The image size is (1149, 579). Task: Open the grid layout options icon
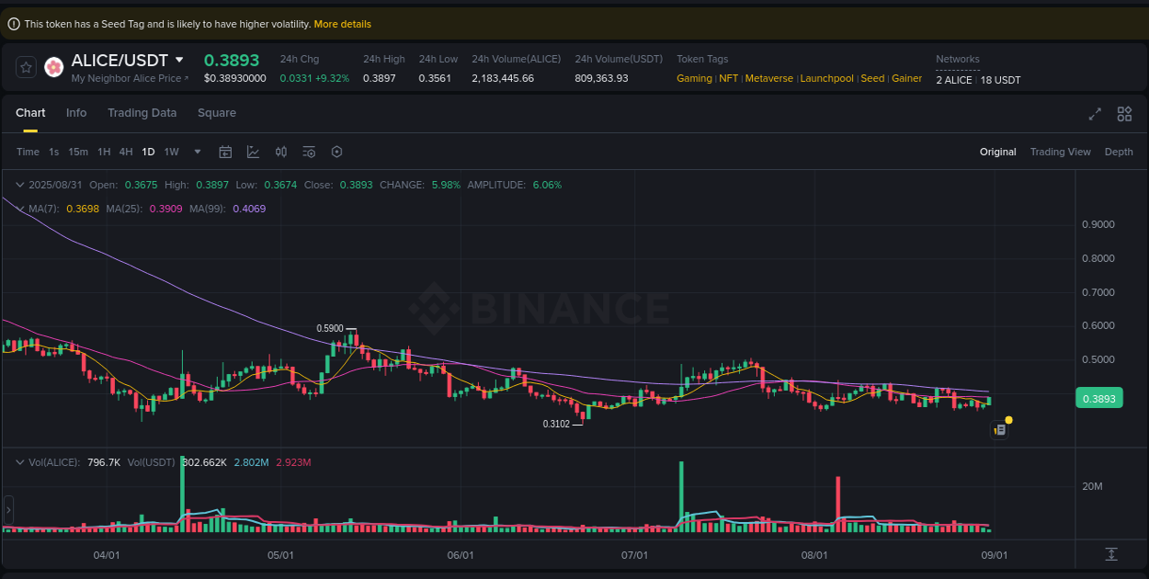(1124, 114)
